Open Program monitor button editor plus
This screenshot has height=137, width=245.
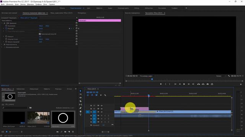click(x=241, y=84)
